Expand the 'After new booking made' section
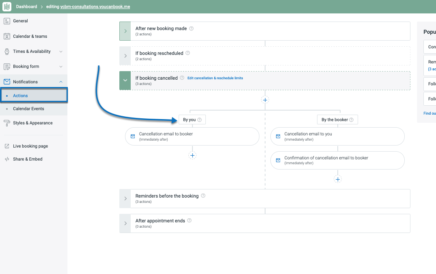Image resolution: width=436 pixels, height=274 pixels. tap(125, 31)
